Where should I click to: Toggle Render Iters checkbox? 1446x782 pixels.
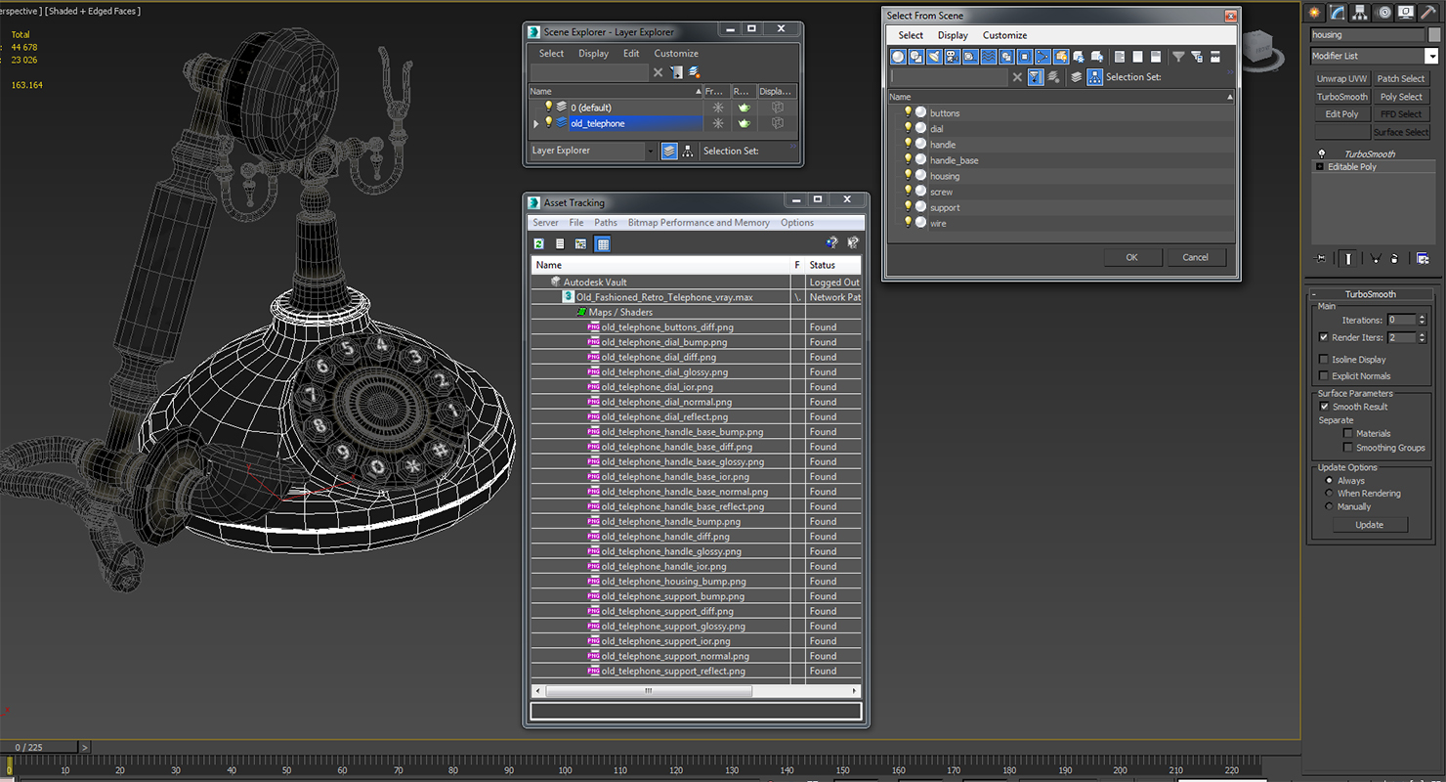point(1324,337)
